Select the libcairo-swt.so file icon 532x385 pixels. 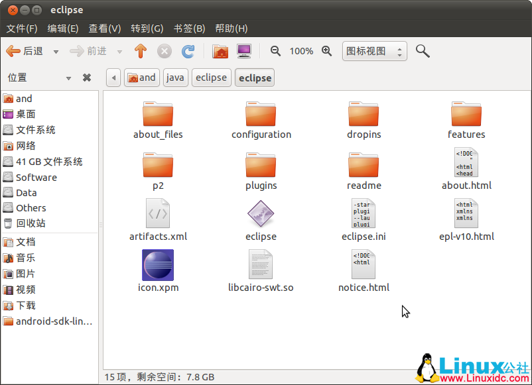pos(261,264)
